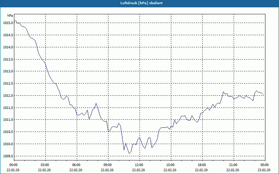
Task: Click the 22.02.20 date under 03:00
Action: pyautogui.click(x=44, y=170)
